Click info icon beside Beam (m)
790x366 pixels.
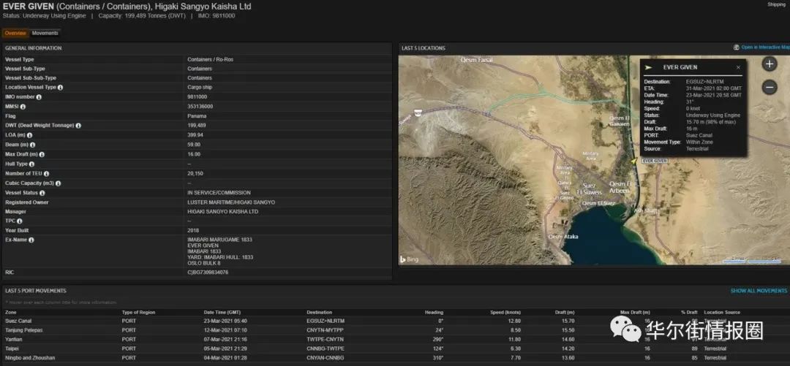pyautogui.click(x=32, y=145)
